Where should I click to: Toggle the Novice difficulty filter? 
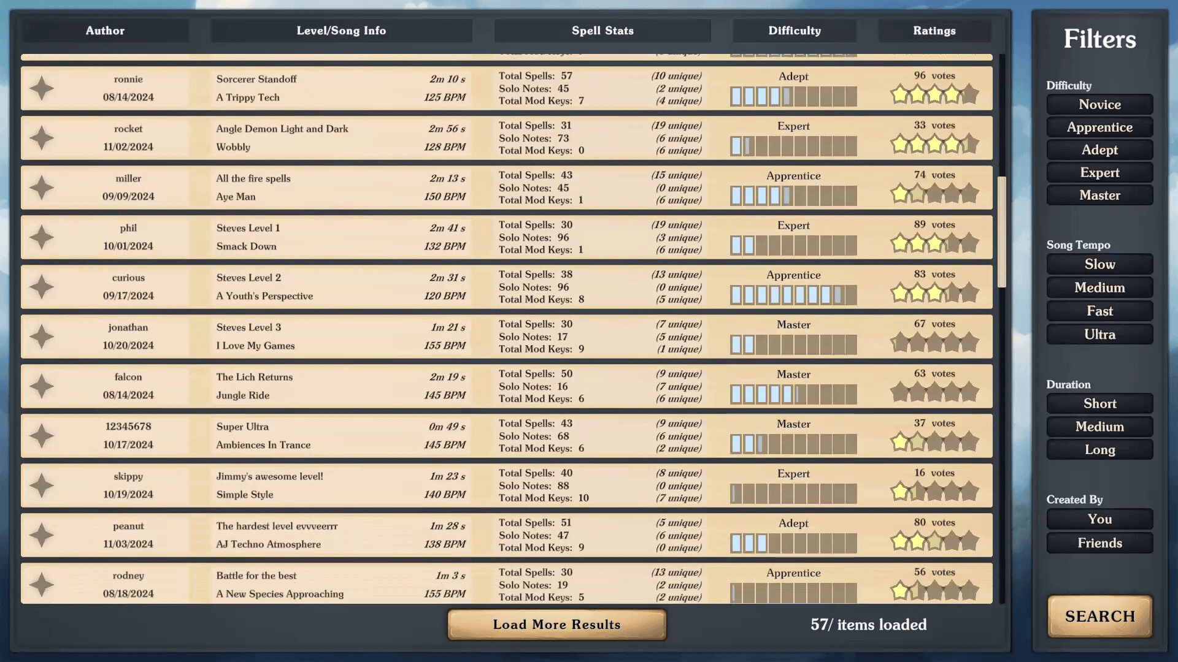pos(1099,104)
